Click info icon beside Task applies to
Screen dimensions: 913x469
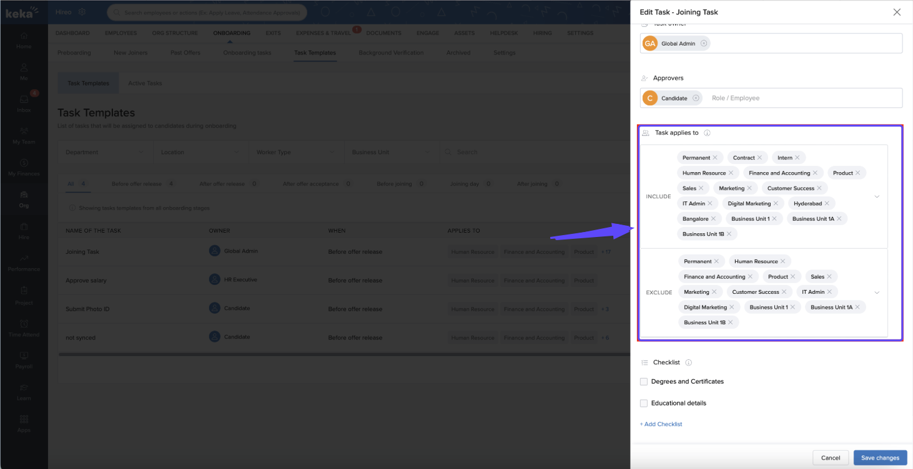pos(707,133)
